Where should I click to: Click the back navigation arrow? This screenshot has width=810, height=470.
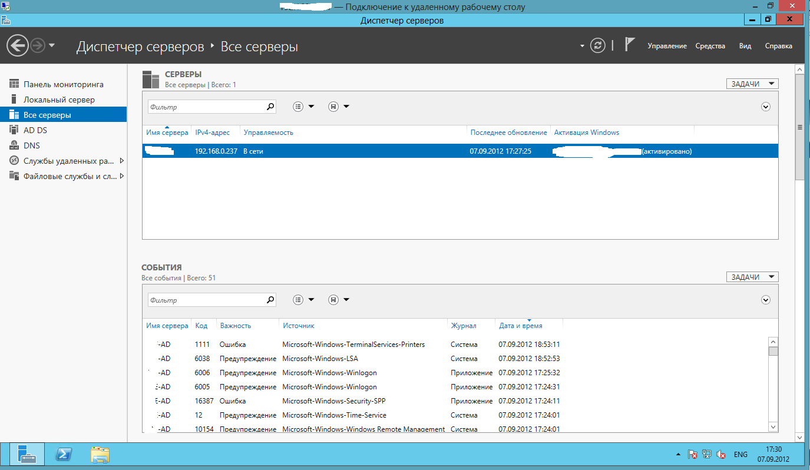(x=18, y=46)
